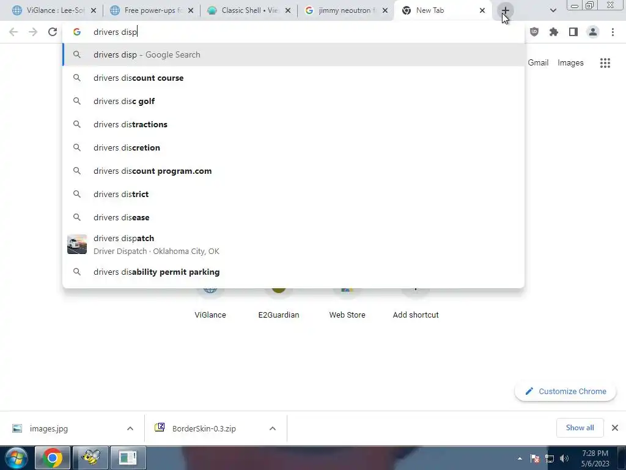
Task: Close the Classic Shell tab
Action: coord(288,11)
